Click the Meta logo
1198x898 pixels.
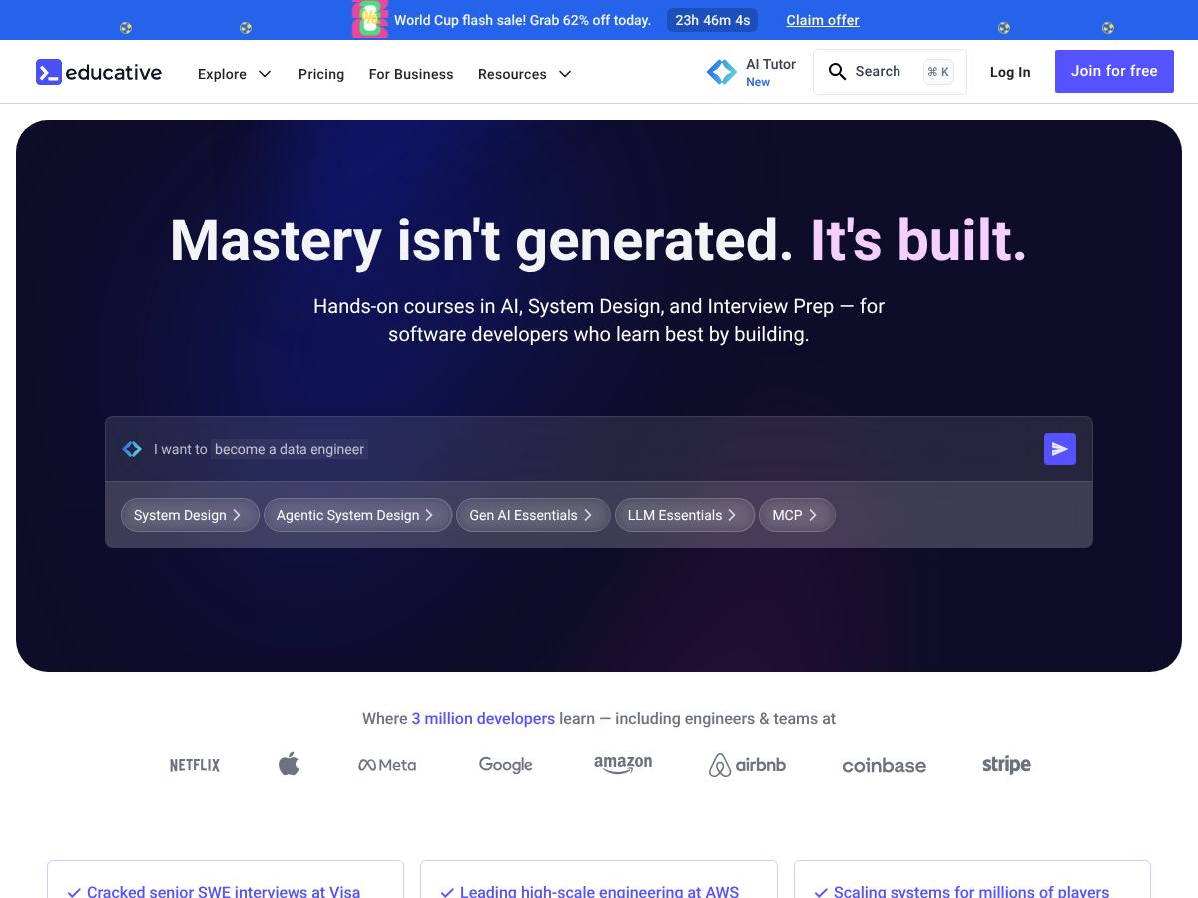pos(387,765)
